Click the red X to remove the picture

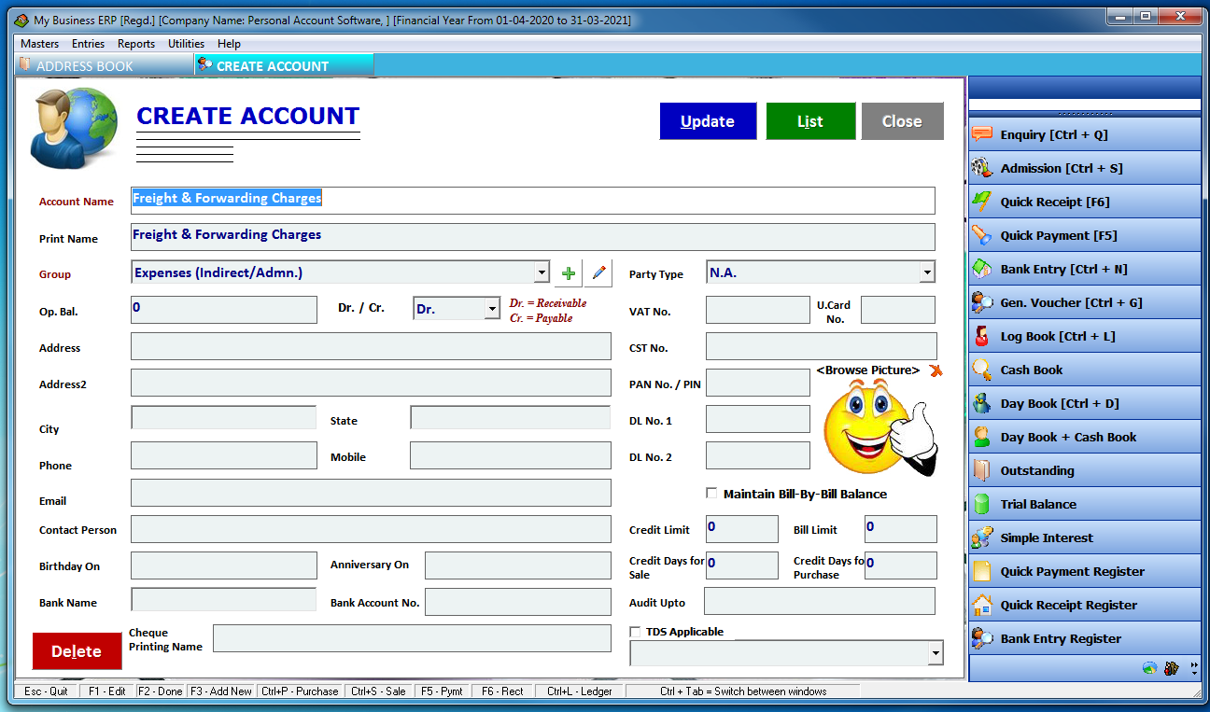(x=936, y=370)
